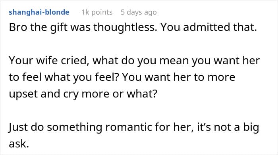The height and width of the screenshot is (155, 278).
Task: Click the phrase 'it's not a big'
Action: (228, 127)
